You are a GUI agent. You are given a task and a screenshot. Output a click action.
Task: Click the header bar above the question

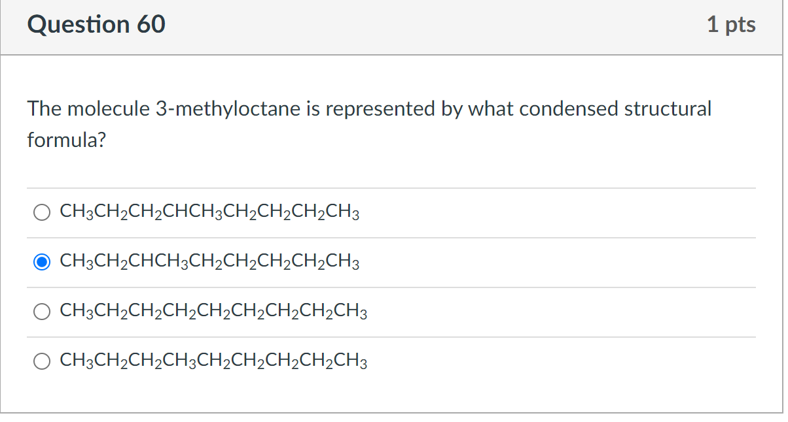(393, 27)
